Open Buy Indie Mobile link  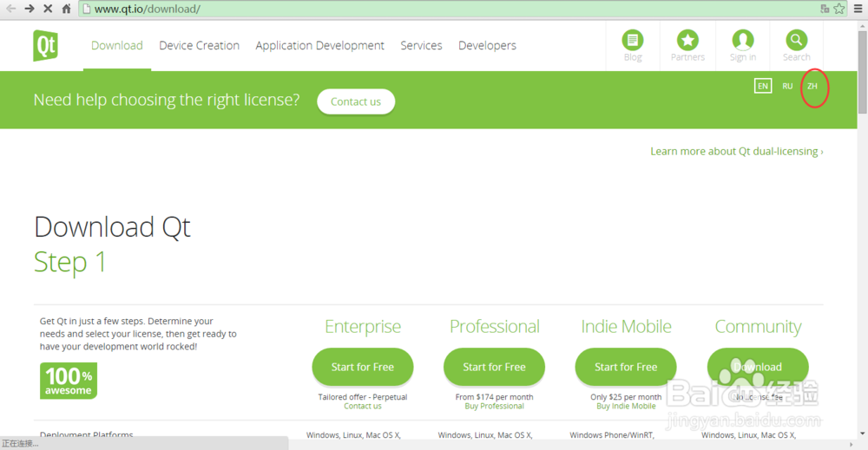(x=626, y=406)
